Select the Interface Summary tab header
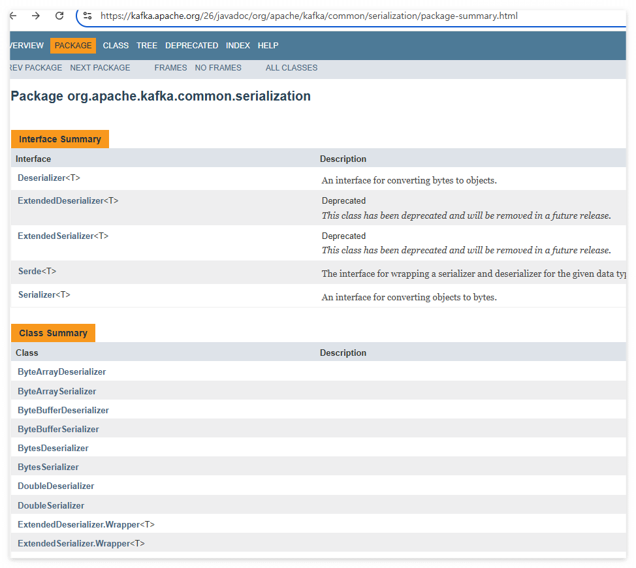Image resolution: width=636 pixels, height=568 pixels. pyautogui.click(x=60, y=139)
